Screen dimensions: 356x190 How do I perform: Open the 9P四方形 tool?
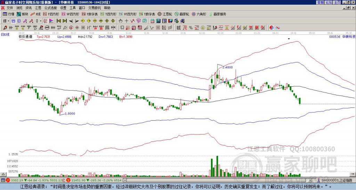tap(71, 14)
